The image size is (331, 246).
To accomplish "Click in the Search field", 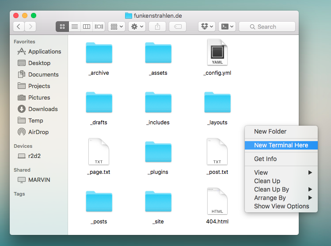I will point(267,27).
